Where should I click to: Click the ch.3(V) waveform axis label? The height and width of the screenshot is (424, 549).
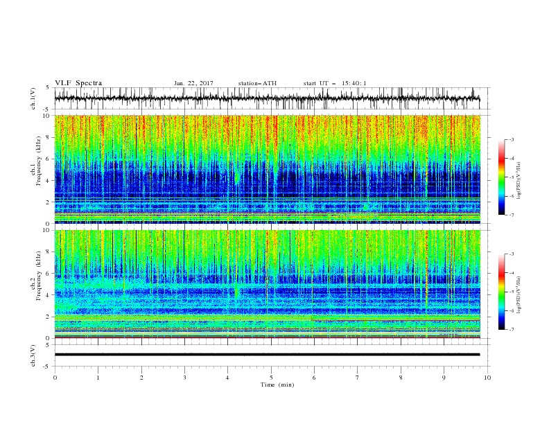click(33, 355)
